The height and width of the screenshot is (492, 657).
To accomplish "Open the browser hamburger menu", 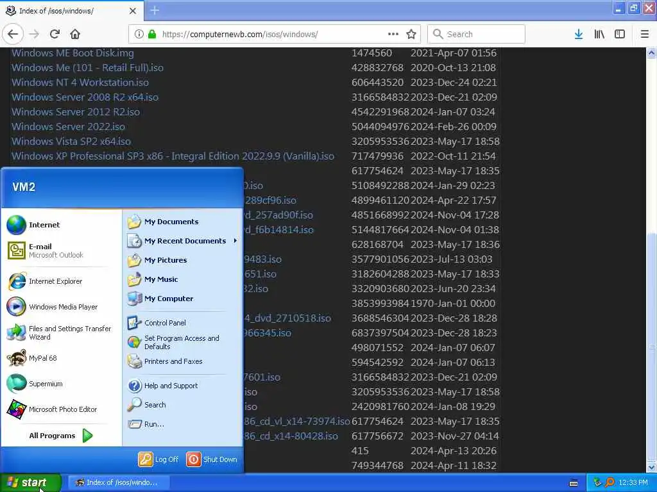I will click(644, 34).
